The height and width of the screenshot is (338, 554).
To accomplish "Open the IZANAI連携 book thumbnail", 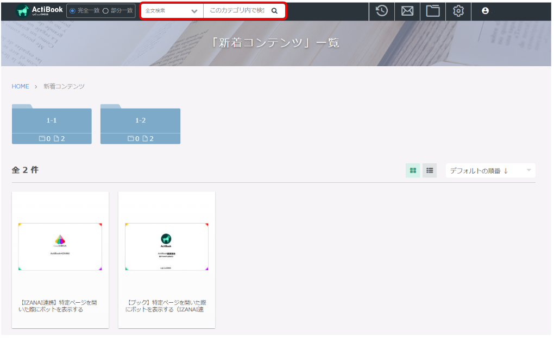I will click(60, 247).
